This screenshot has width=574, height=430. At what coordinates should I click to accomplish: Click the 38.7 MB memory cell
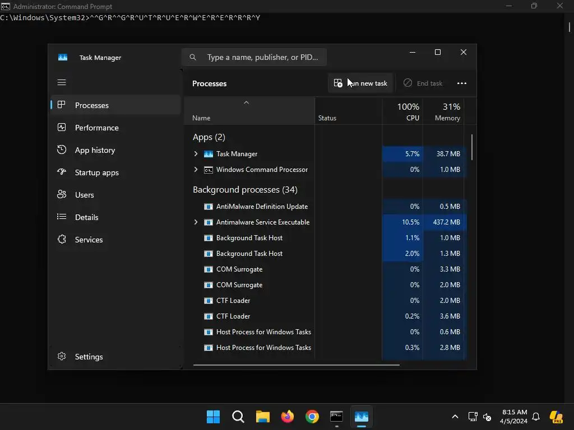445,154
